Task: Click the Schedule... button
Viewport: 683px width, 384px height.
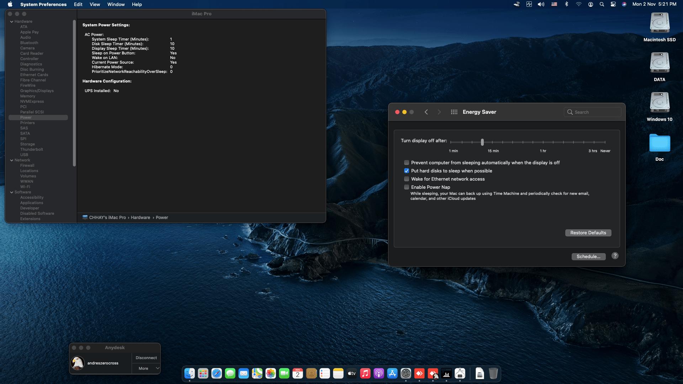Action: pos(588,256)
